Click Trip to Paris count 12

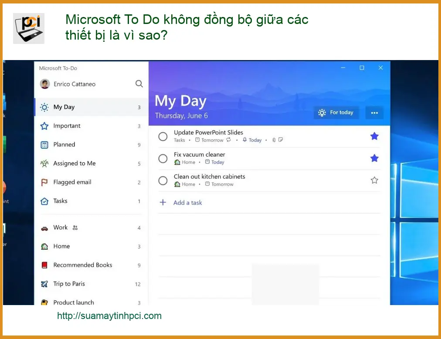(x=138, y=284)
